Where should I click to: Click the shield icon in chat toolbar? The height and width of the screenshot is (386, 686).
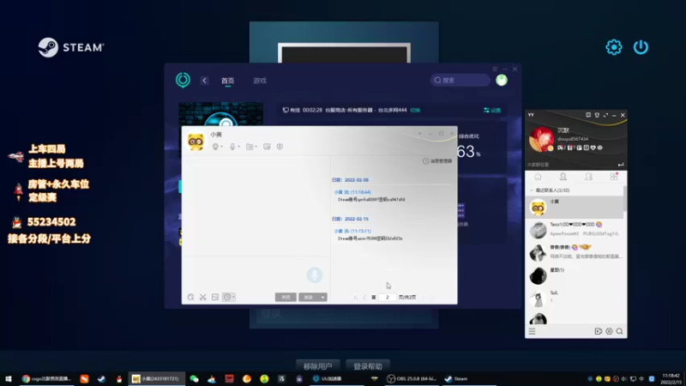click(280, 147)
